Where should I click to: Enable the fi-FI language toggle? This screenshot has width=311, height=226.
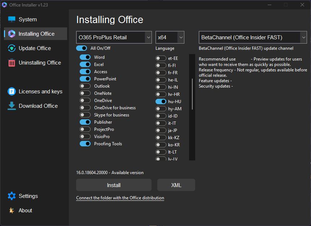pyautogui.click(x=161, y=65)
